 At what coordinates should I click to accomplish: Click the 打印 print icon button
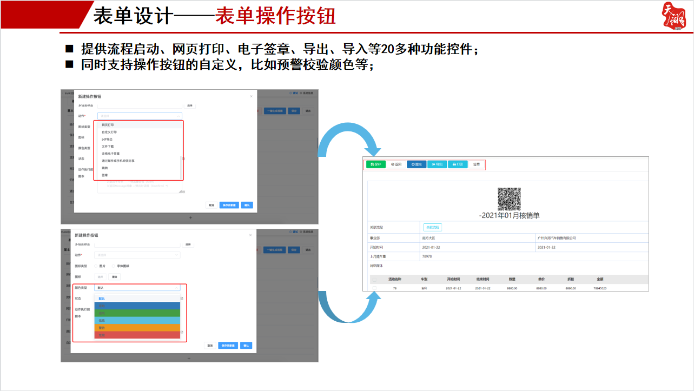click(x=457, y=164)
